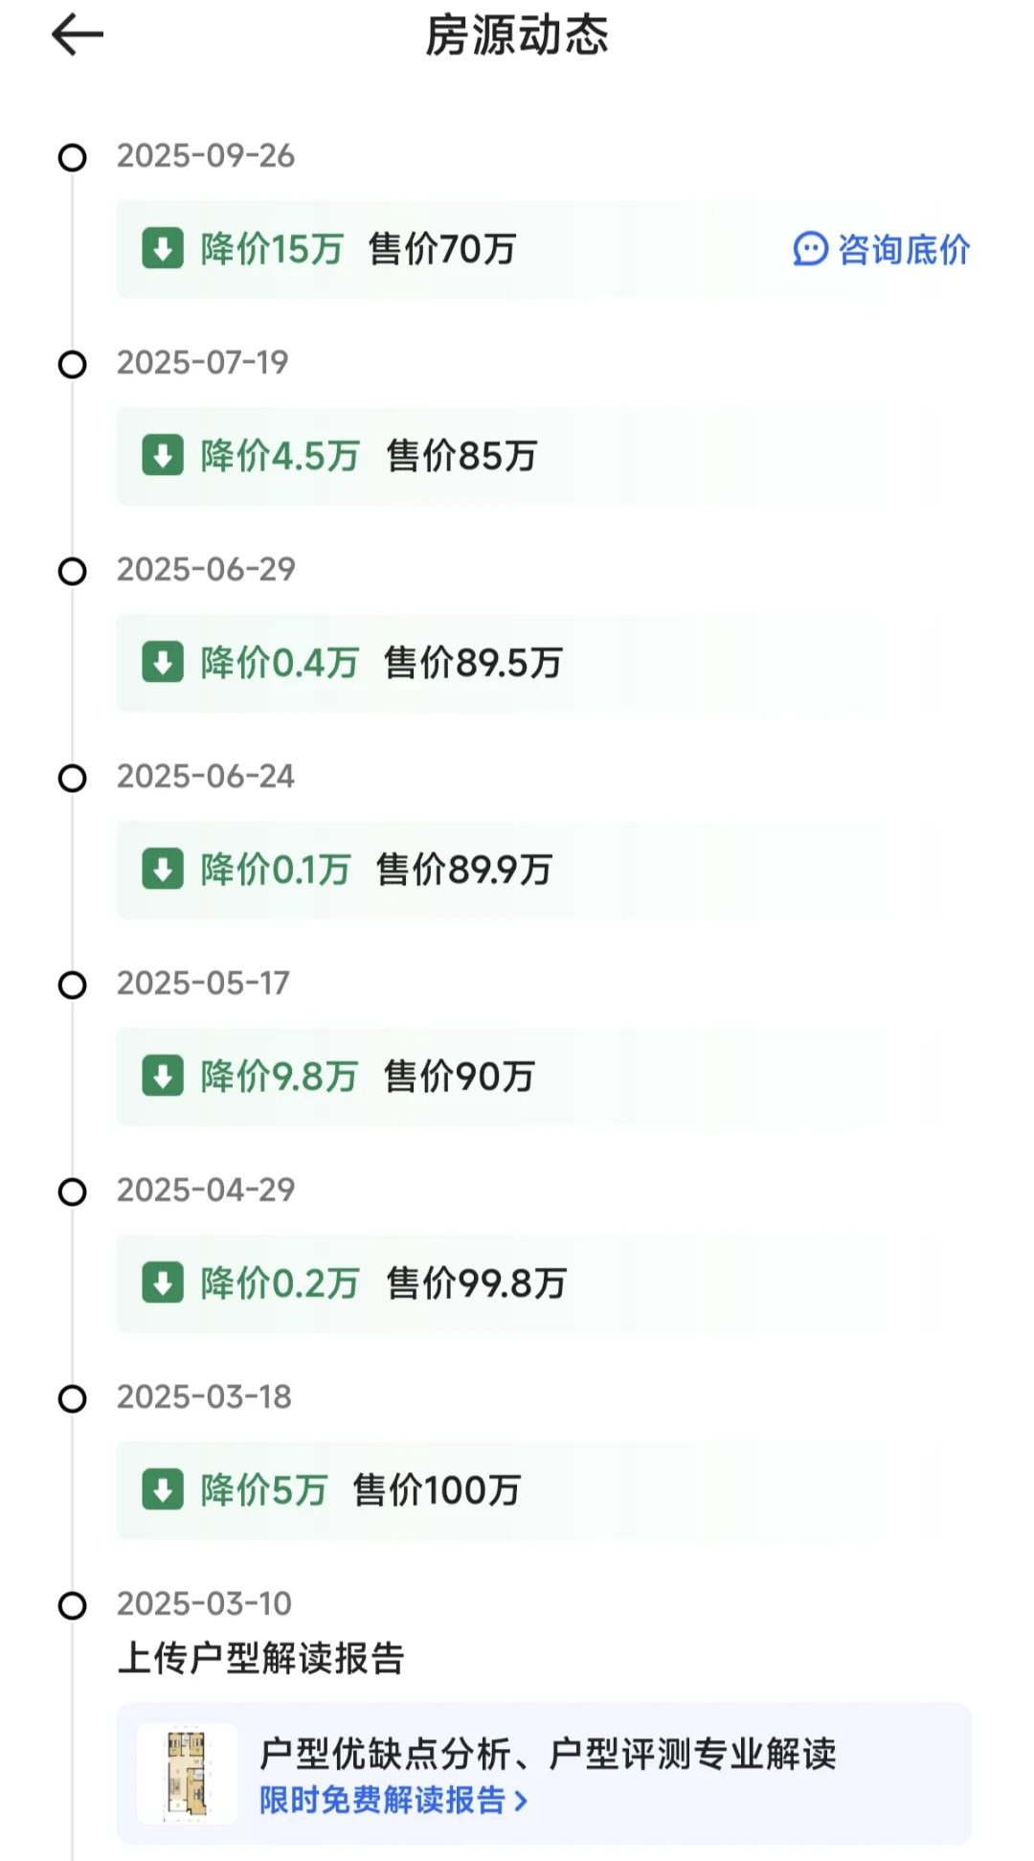Image resolution: width=1034 pixels, height=1861 pixels.
Task: Click chevron after 限时免费解读报告
Action: 521,1802
